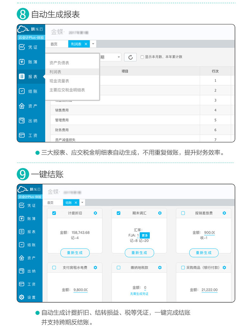Expand the tab list arrow beside 结账 tab
250x335 pixels.
coord(82,202)
